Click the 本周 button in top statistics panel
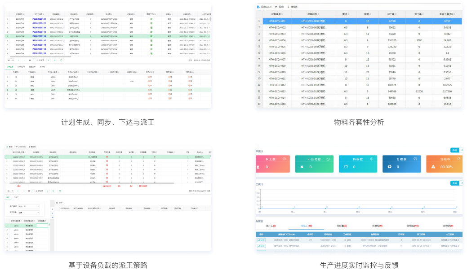 [454, 150]
